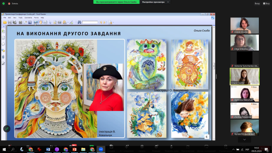Click the binoculars Find icon
The width and height of the screenshot is (272, 153).
click(x=79, y=22)
